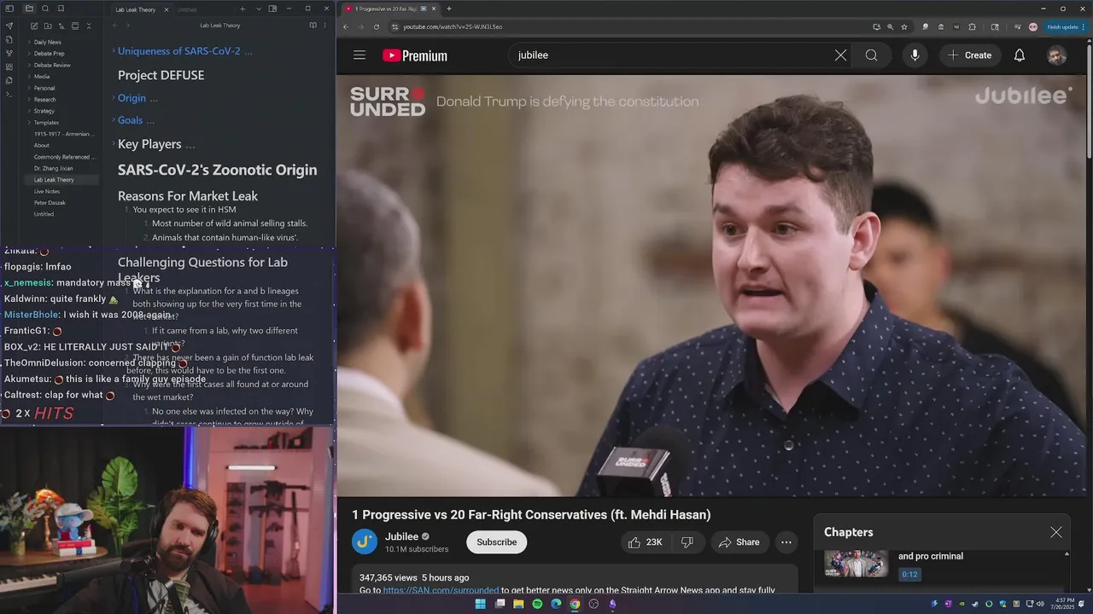1093x614 pixels.
Task: Open Spotify from the taskbar
Action: [x=537, y=604]
